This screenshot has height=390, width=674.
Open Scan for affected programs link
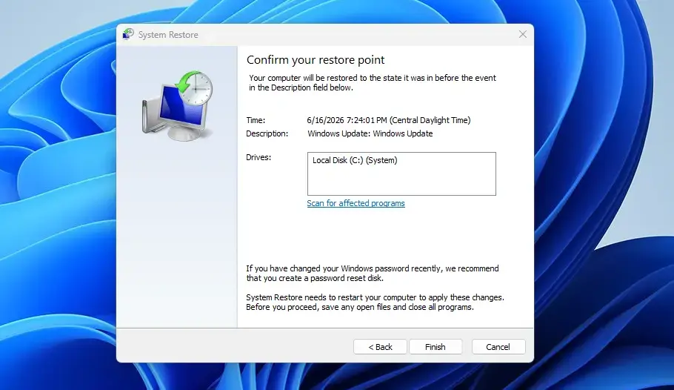click(x=356, y=203)
